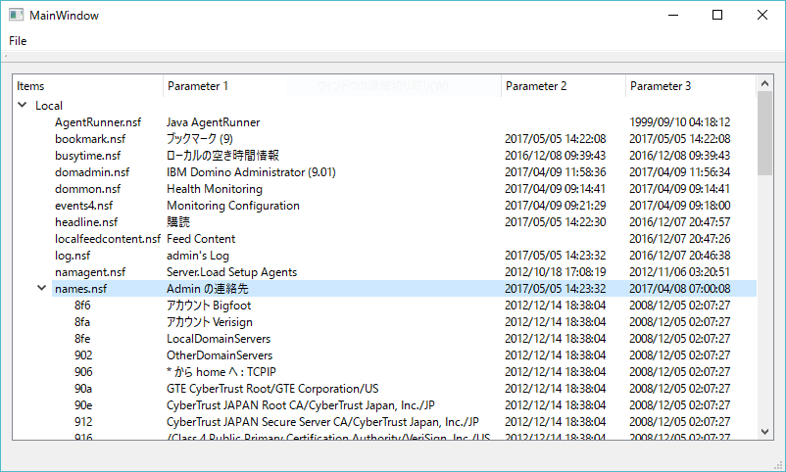Sort by the Items column header

coord(88,86)
